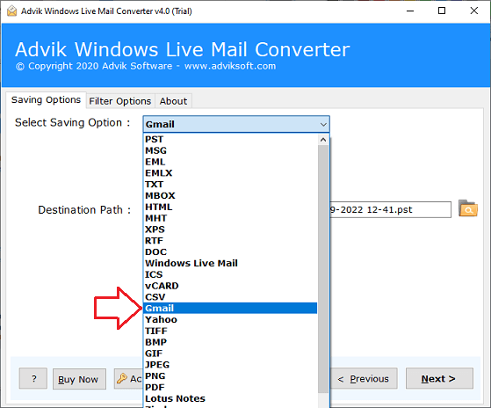The height and width of the screenshot is (408, 491).
Task: Open the Select Saving Option dropdown
Action: click(236, 124)
